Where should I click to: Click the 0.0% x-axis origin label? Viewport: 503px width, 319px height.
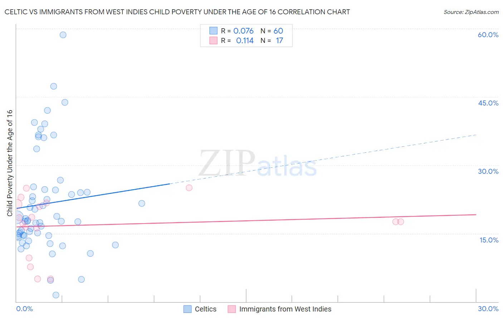pyautogui.click(x=24, y=309)
